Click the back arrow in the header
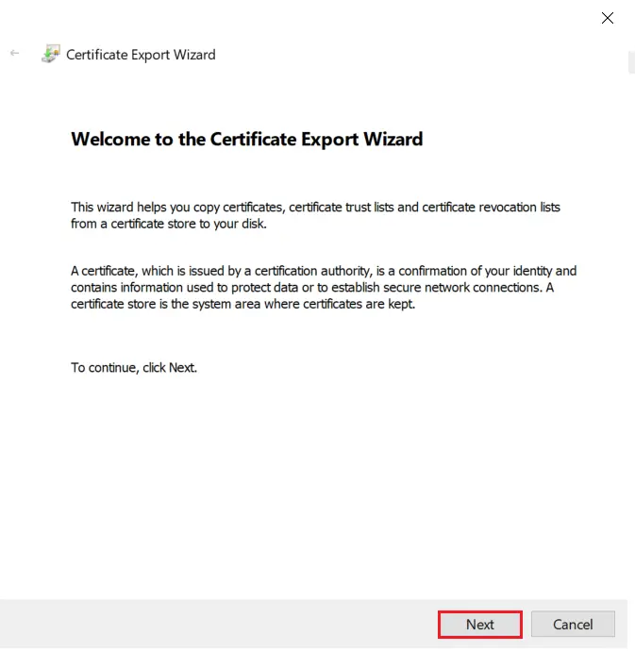Screen dimensions: 635x652 (14, 53)
